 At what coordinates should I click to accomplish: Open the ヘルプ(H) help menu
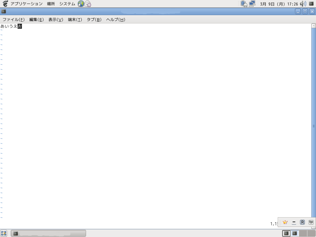[x=115, y=19]
